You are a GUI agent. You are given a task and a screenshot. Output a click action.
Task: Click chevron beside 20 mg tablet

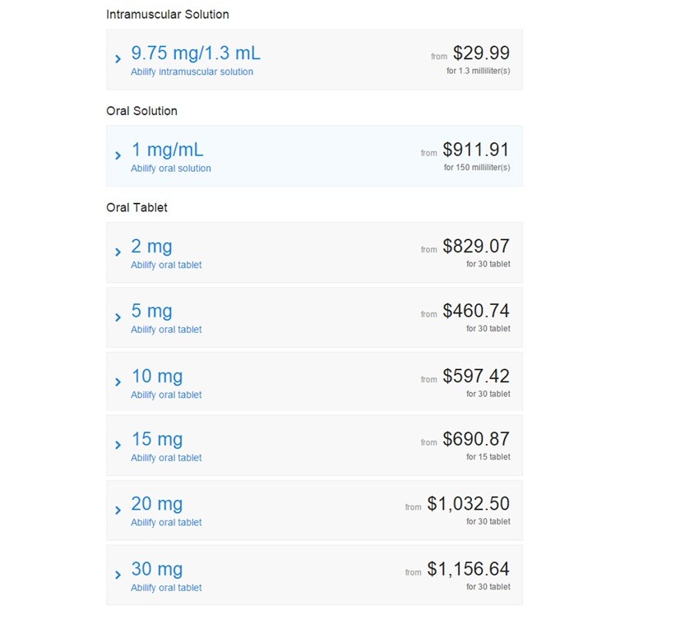(x=118, y=511)
